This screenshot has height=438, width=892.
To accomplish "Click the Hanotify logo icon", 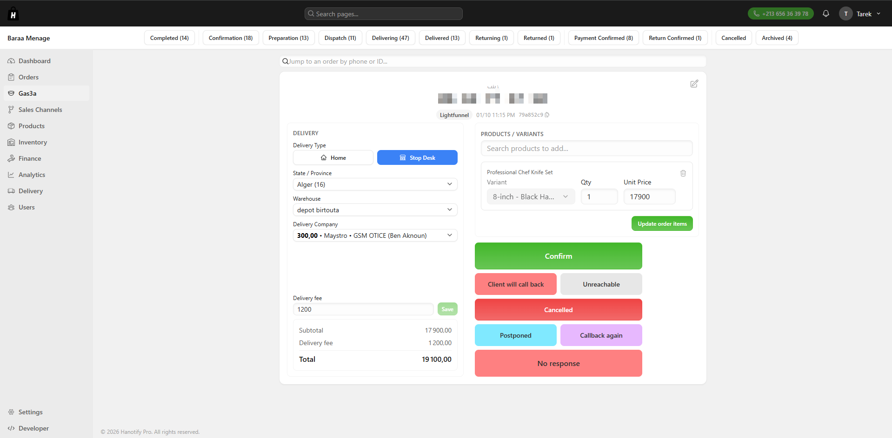I will point(13,14).
